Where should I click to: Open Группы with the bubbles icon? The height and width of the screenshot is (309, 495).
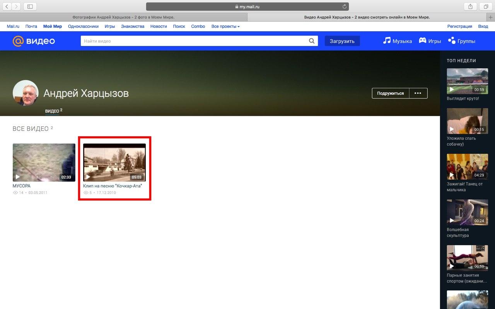[461, 41]
